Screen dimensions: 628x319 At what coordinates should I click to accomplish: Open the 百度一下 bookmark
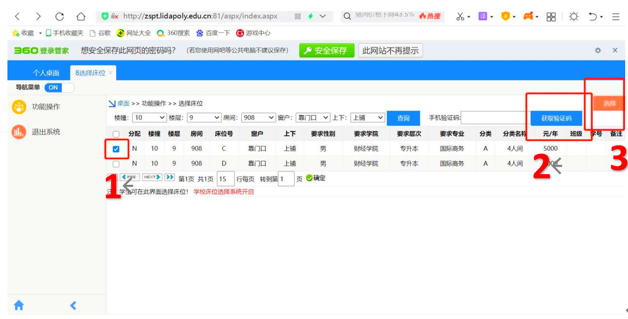(213, 33)
